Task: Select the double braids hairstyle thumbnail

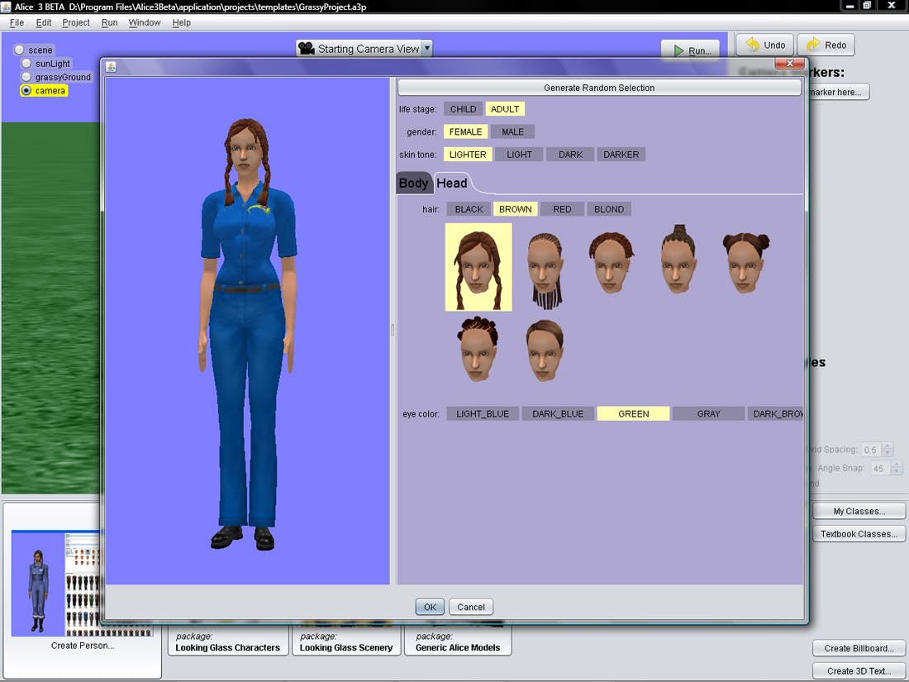Action: (478, 267)
